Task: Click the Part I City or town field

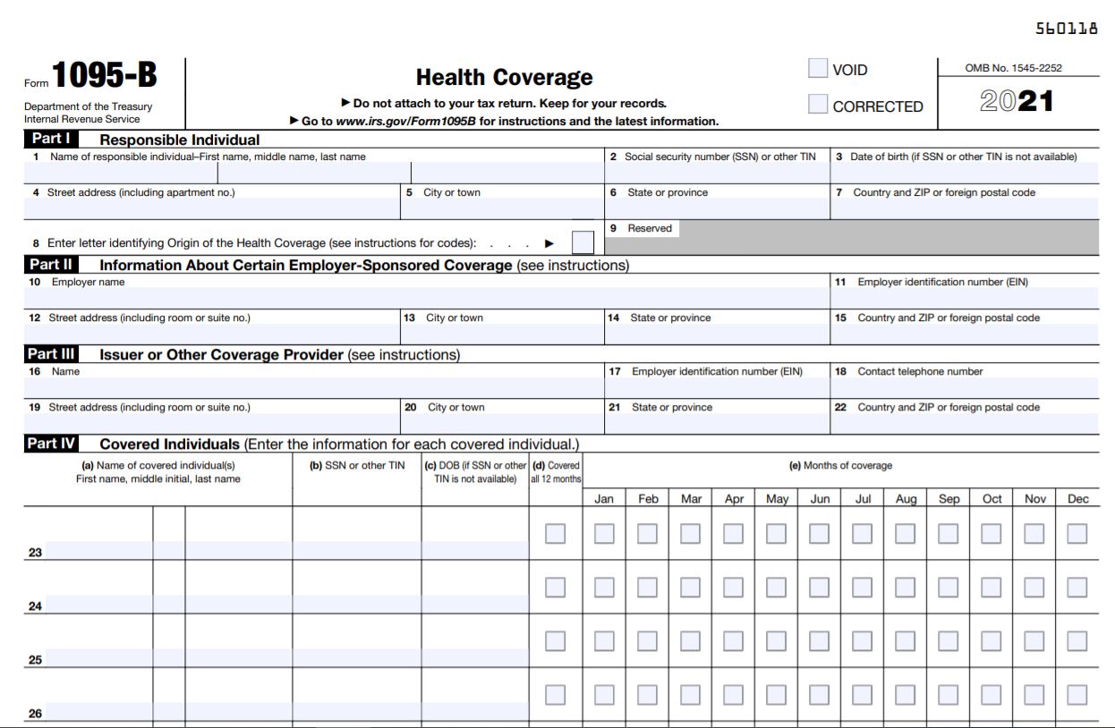Action: coord(502,208)
